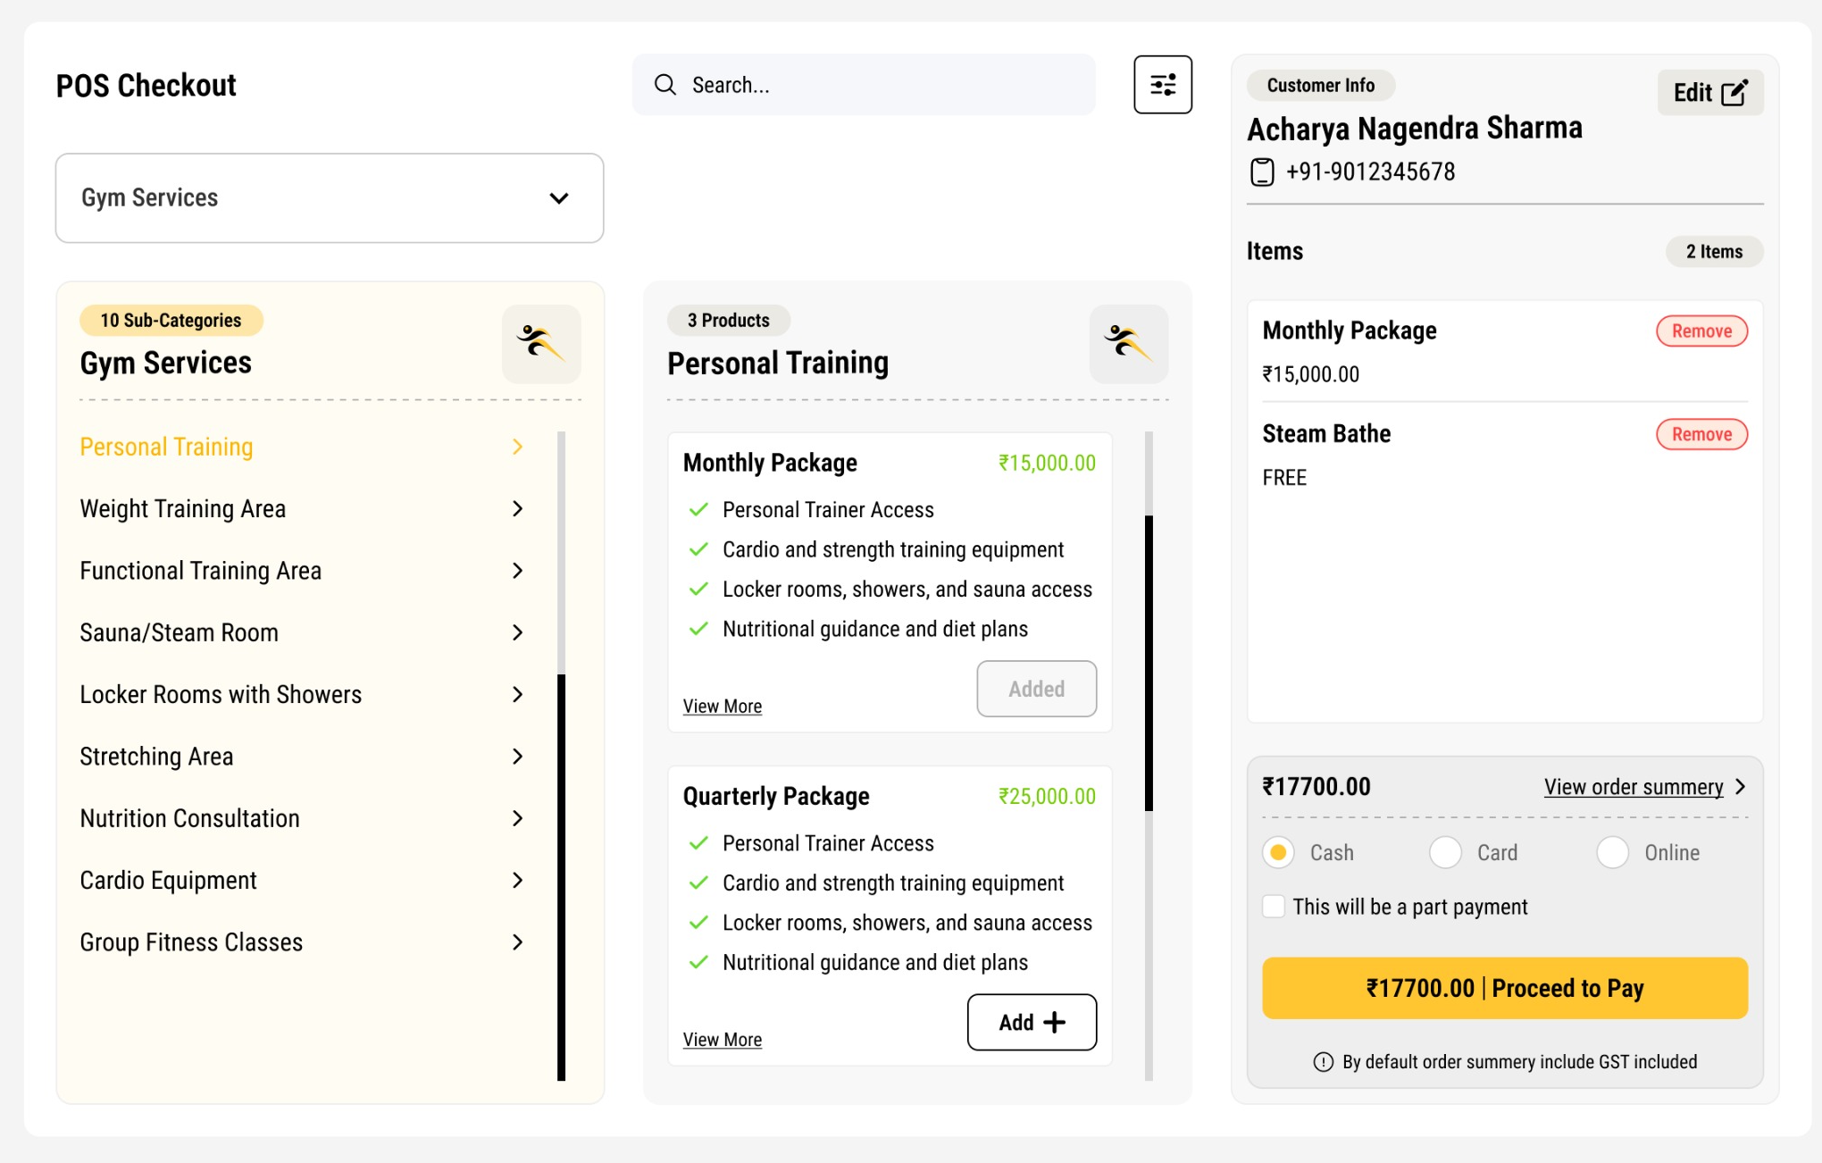Screen dimensions: 1822x1163
Task: Click into the Search field
Action: pyautogui.click(x=884, y=85)
